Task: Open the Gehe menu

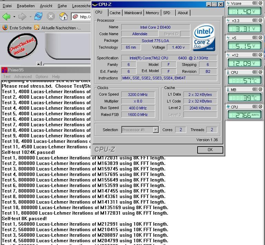Action: click(62, 6)
